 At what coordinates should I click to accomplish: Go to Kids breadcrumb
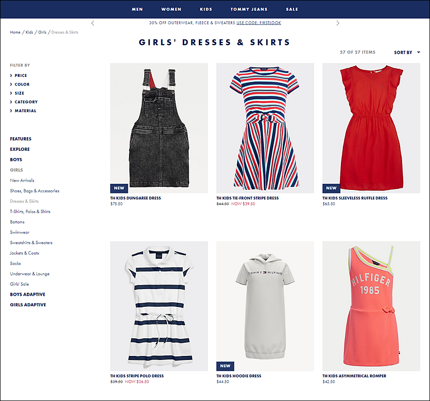pos(29,32)
